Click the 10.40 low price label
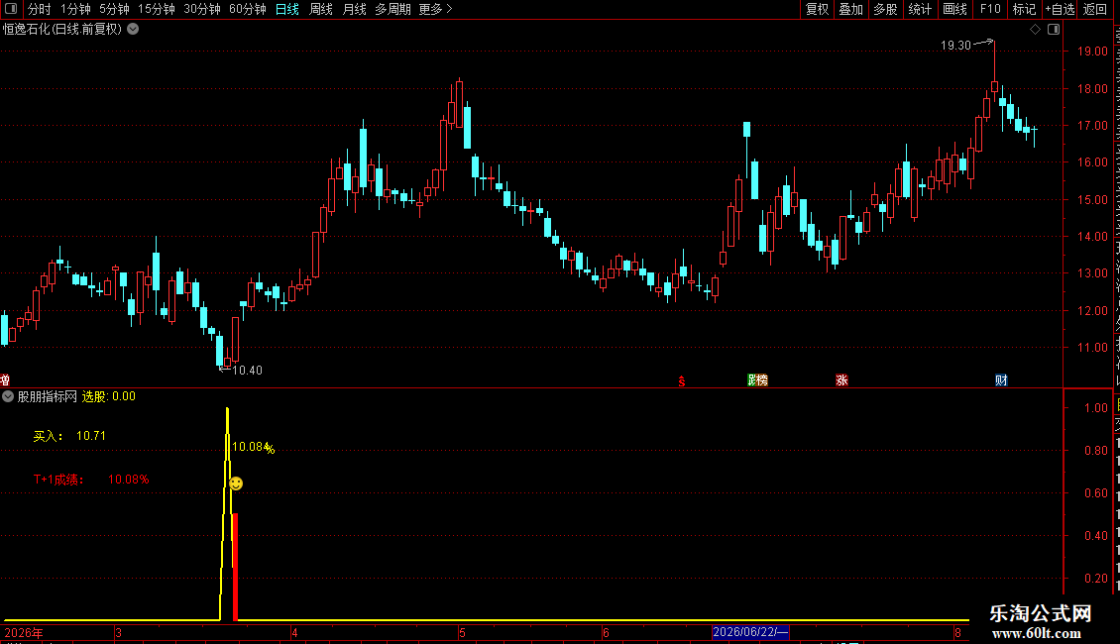The height and width of the screenshot is (644, 1120). click(x=247, y=370)
